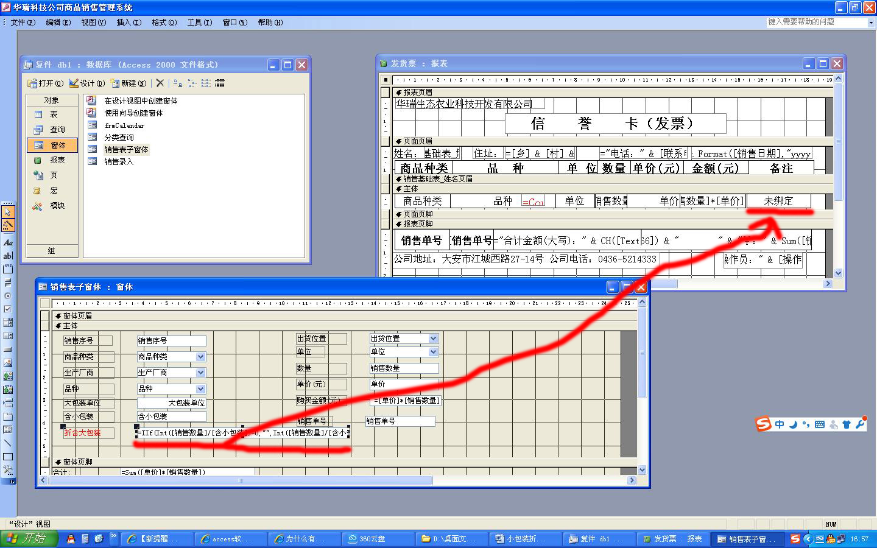
Task: Pick the Rectangle tool in the toolbox
Action: [x=8, y=457]
